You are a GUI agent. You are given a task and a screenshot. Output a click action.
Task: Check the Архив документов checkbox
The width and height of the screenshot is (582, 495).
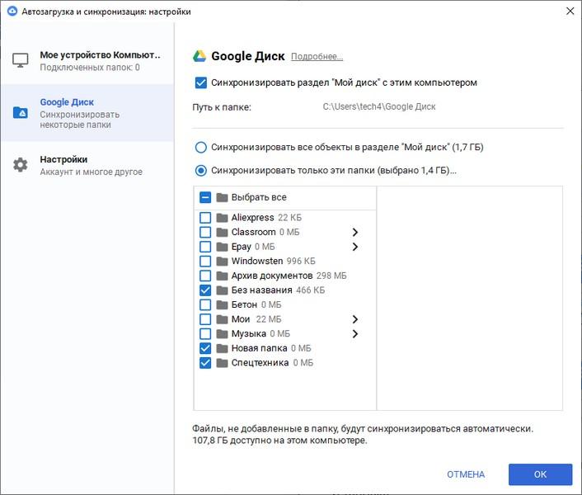point(205,276)
